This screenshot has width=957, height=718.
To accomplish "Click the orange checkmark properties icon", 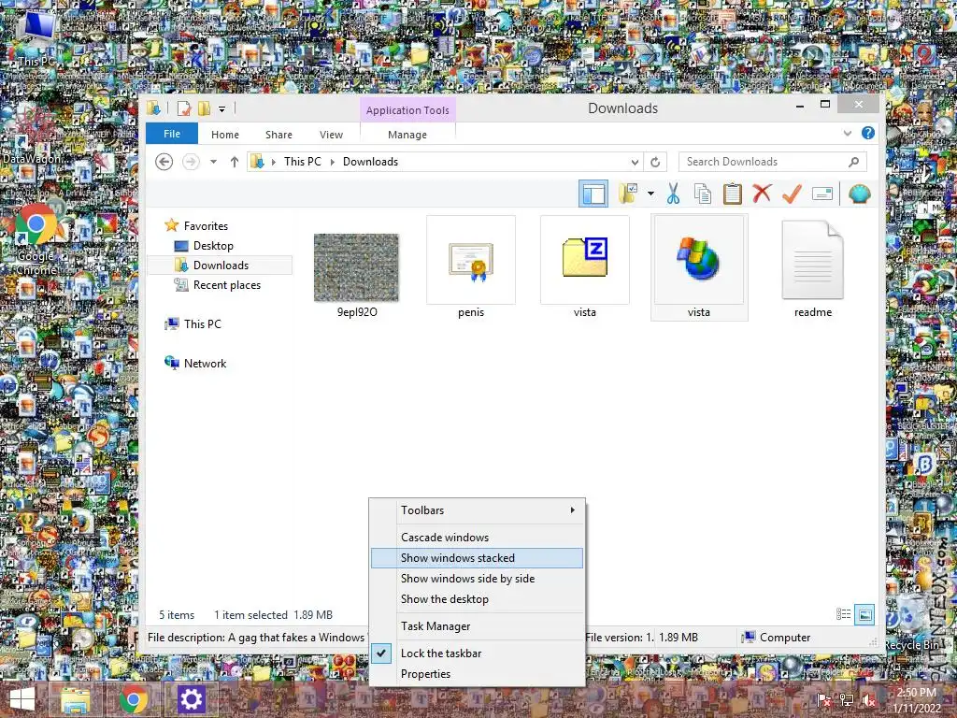I will [792, 194].
